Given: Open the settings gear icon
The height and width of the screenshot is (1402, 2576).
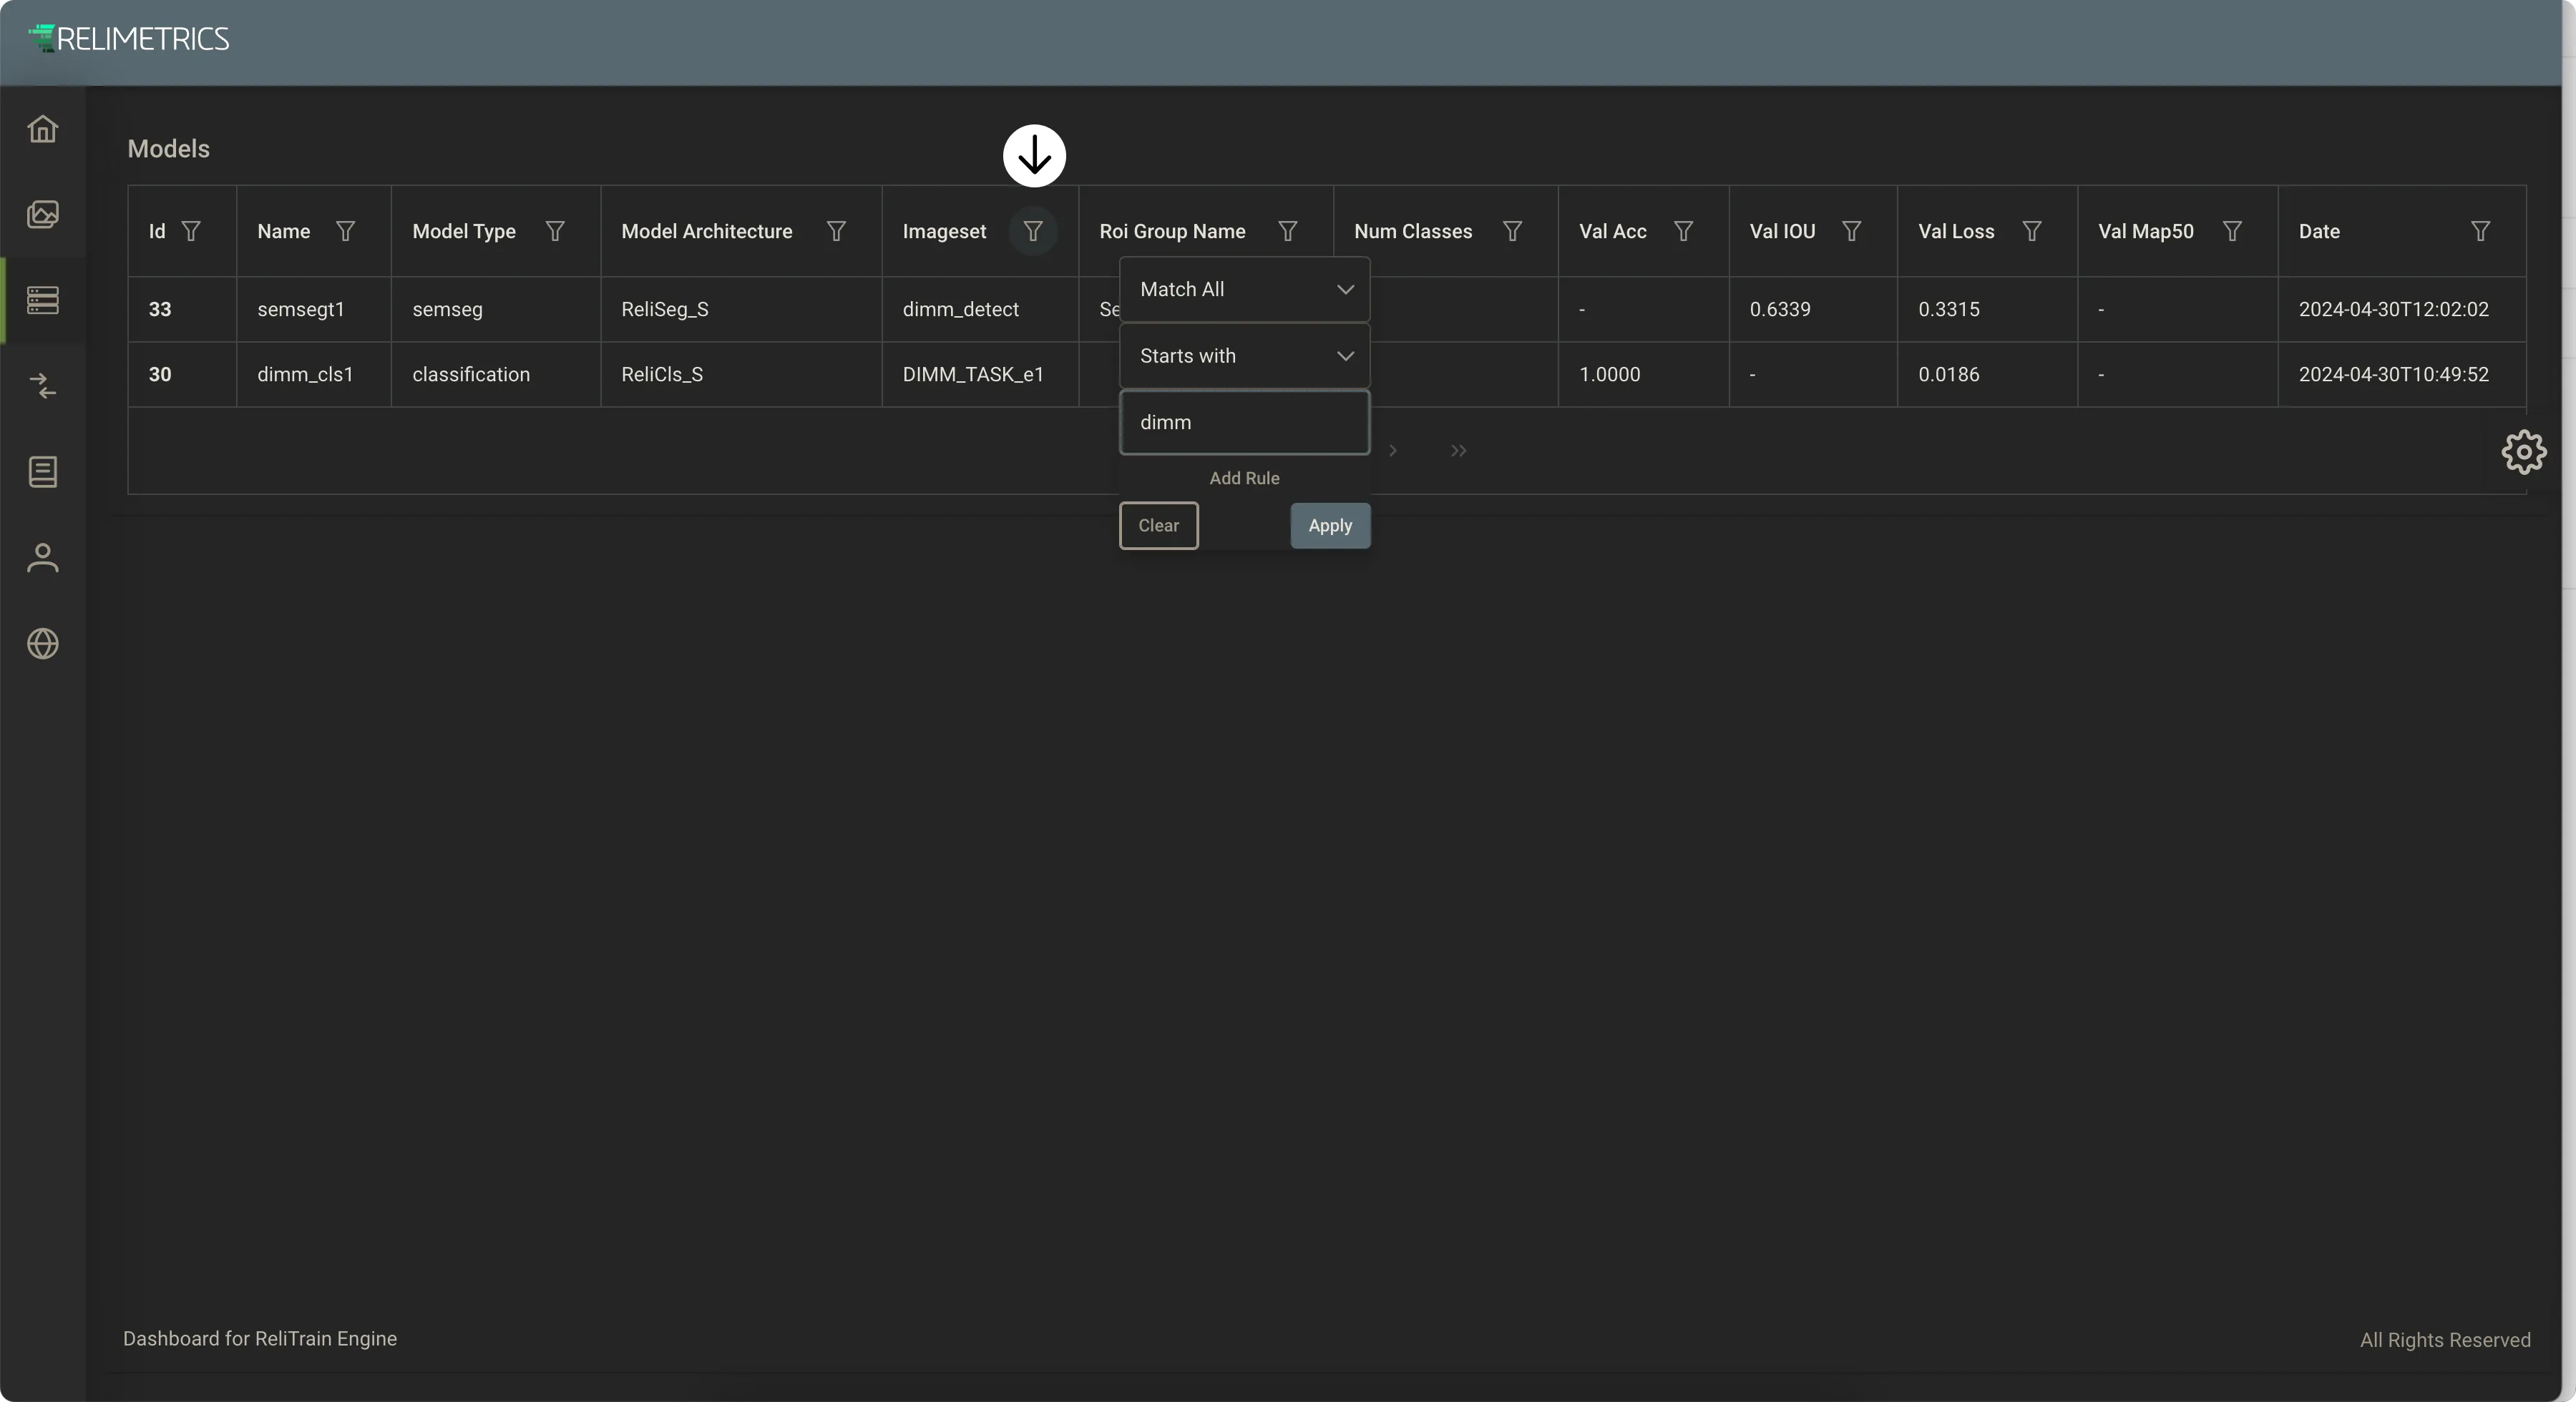Looking at the screenshot, I should 2523,452.
